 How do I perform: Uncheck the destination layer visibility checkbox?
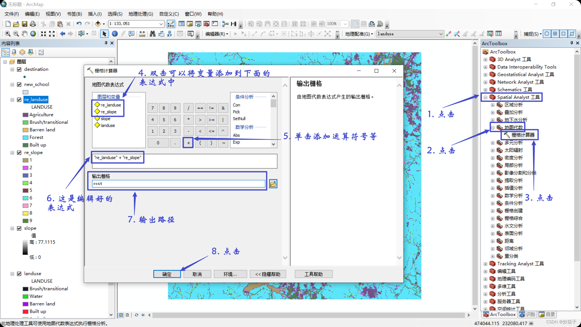(x=19, y=69)
